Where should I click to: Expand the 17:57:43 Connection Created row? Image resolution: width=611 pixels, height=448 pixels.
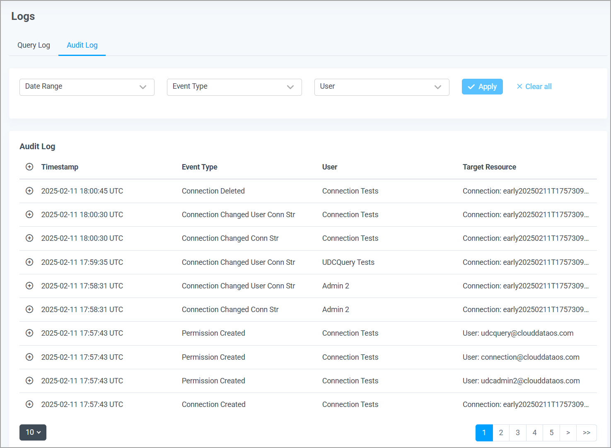(x=29, y=404)
